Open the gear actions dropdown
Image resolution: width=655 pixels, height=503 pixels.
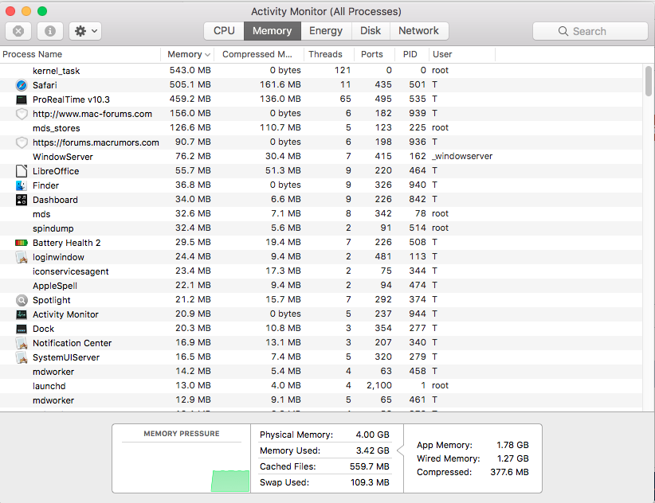(85, 31)
